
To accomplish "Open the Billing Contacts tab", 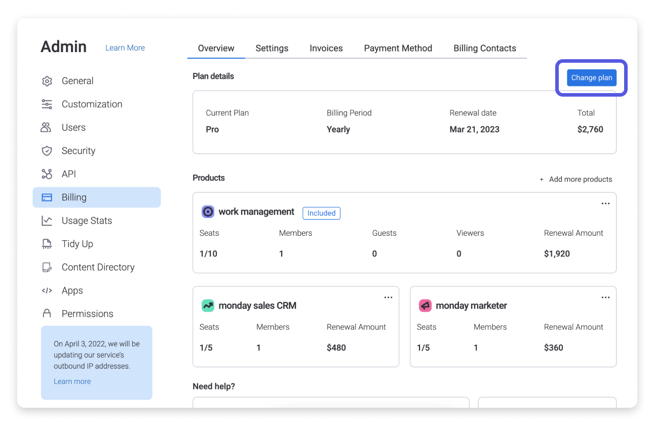I will click(x=485, y=49).
